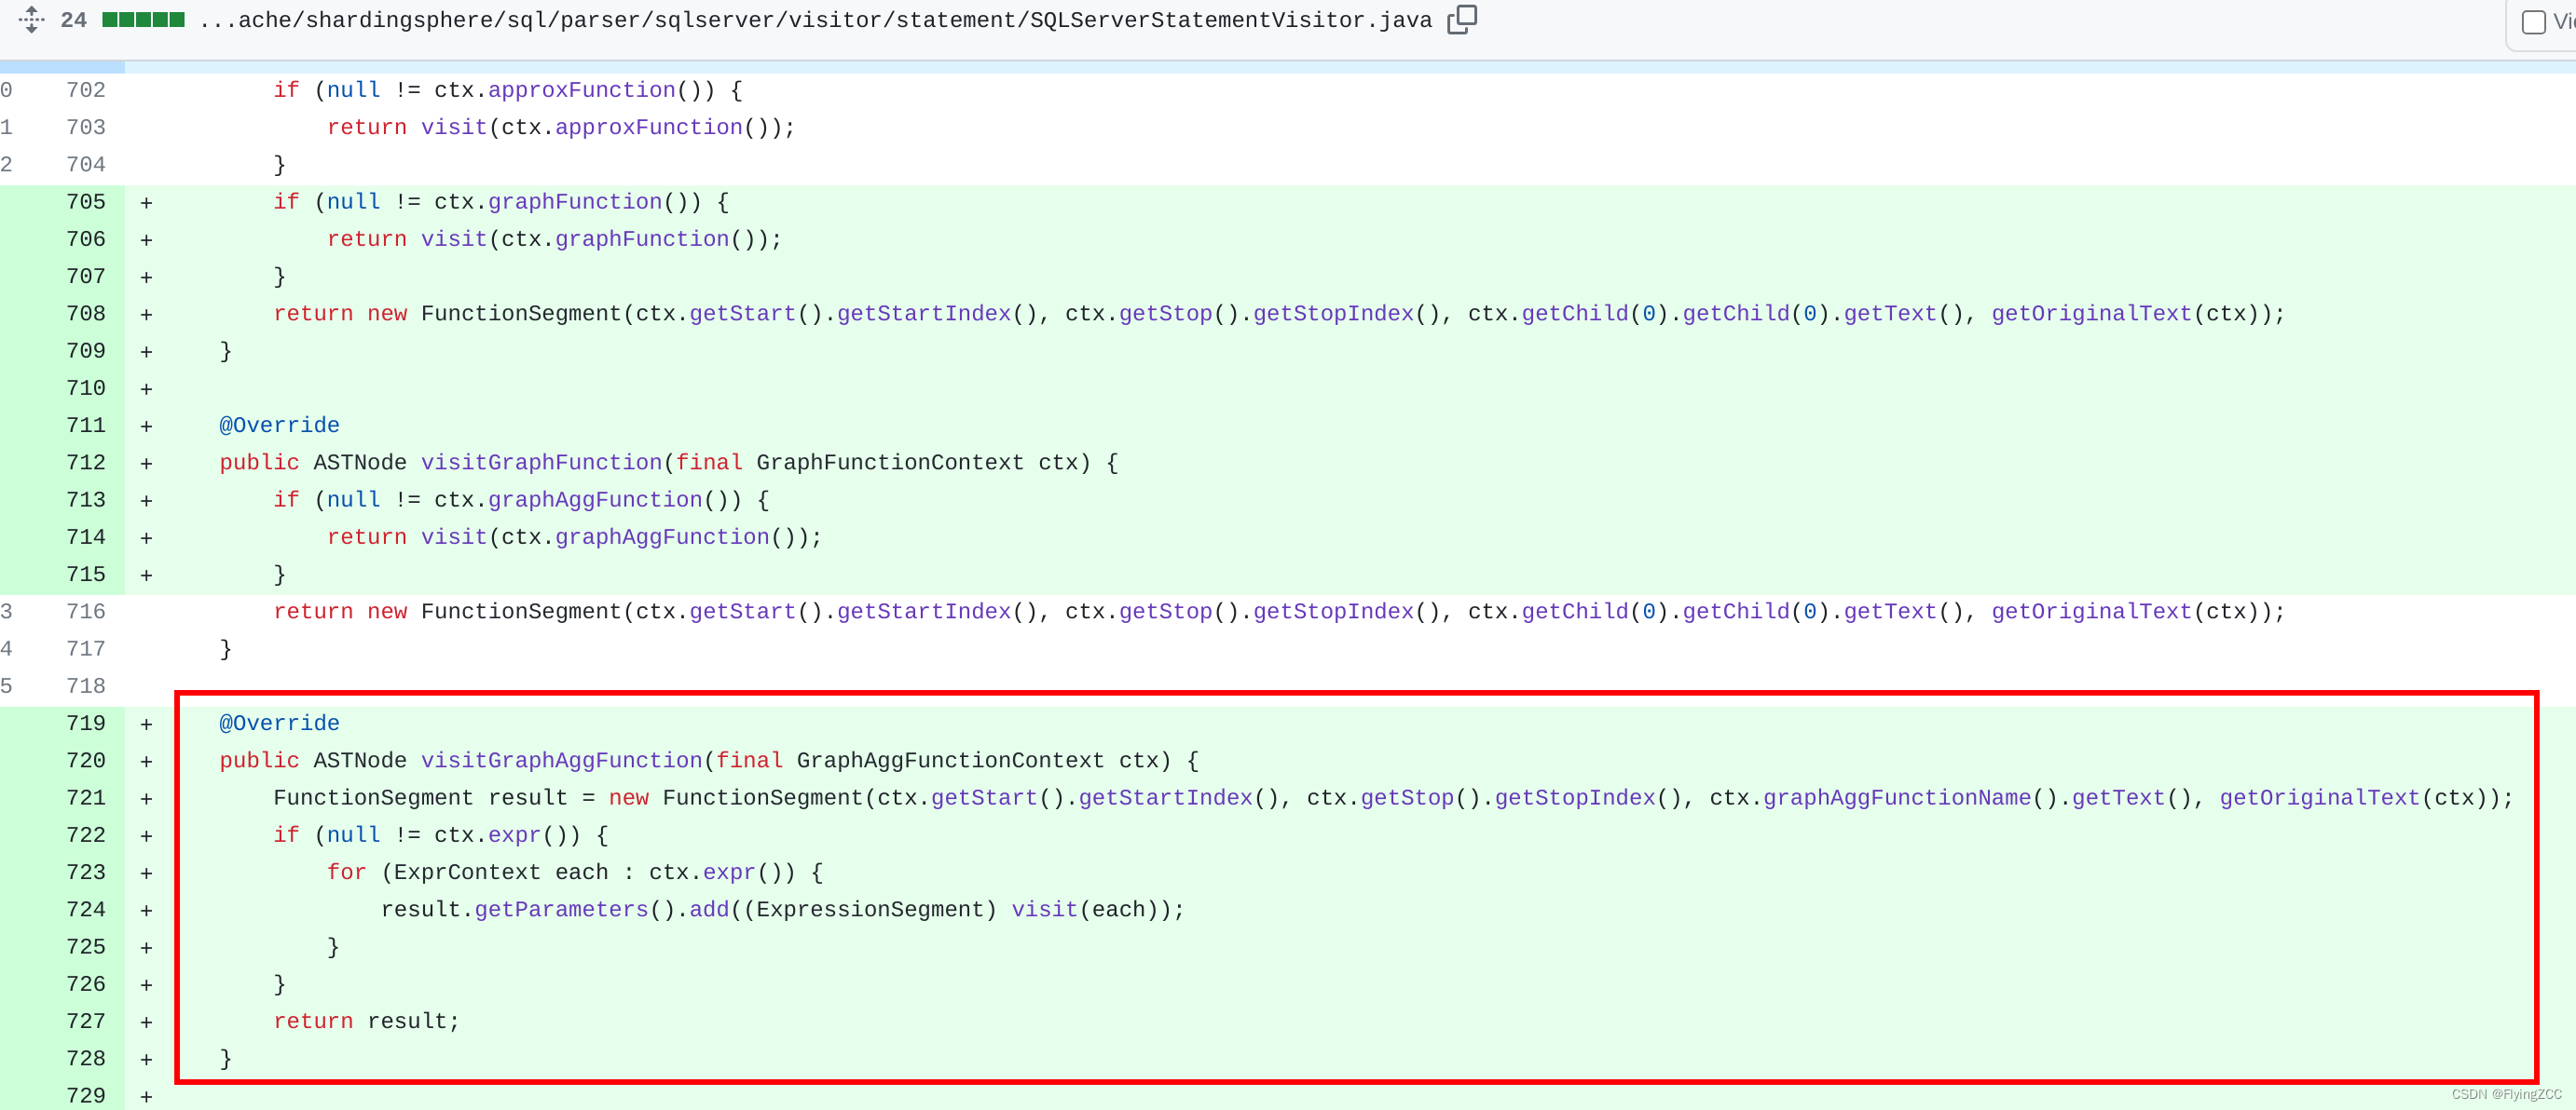Screen dimensions: 2576x1110
Task: Click the expand-all-lines icon beside diff count
Action: point(31,19)
